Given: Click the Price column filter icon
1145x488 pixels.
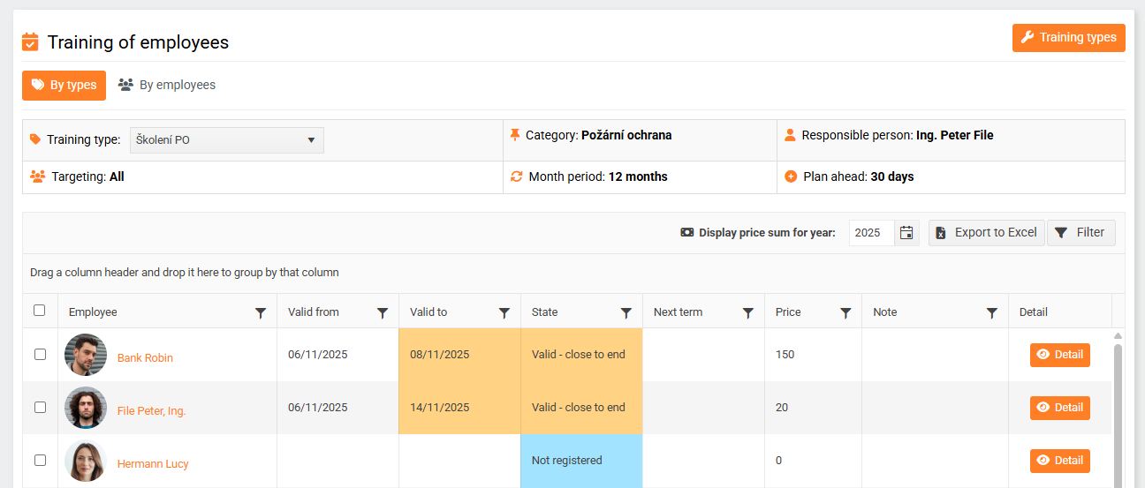Looking at the screenshot, I should (x=845, y=312).
